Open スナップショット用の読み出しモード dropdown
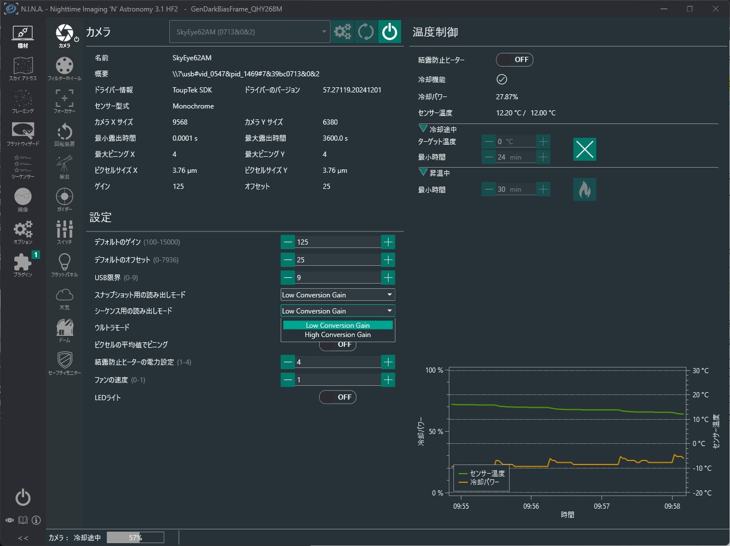This screenshot has width=730, height=546. [x=338, y=295]
